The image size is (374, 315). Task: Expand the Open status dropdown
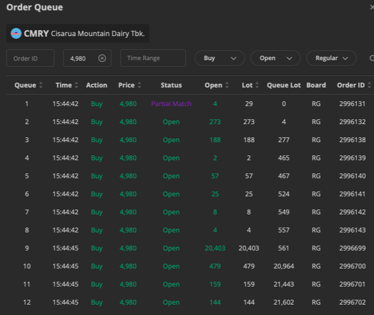(275, 58)
